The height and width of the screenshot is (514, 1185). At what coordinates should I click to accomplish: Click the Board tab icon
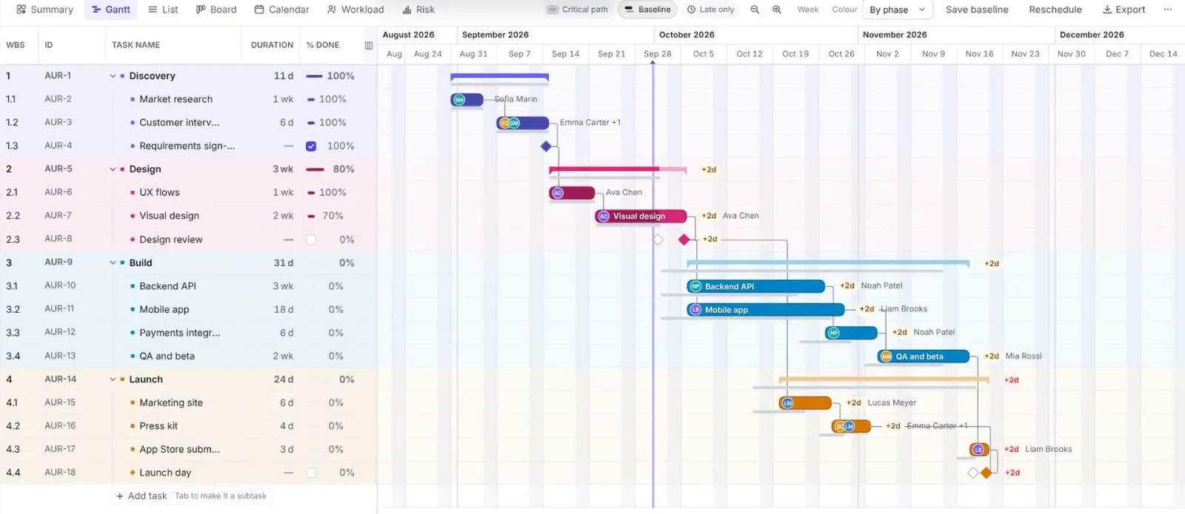(x=201, y=10)
